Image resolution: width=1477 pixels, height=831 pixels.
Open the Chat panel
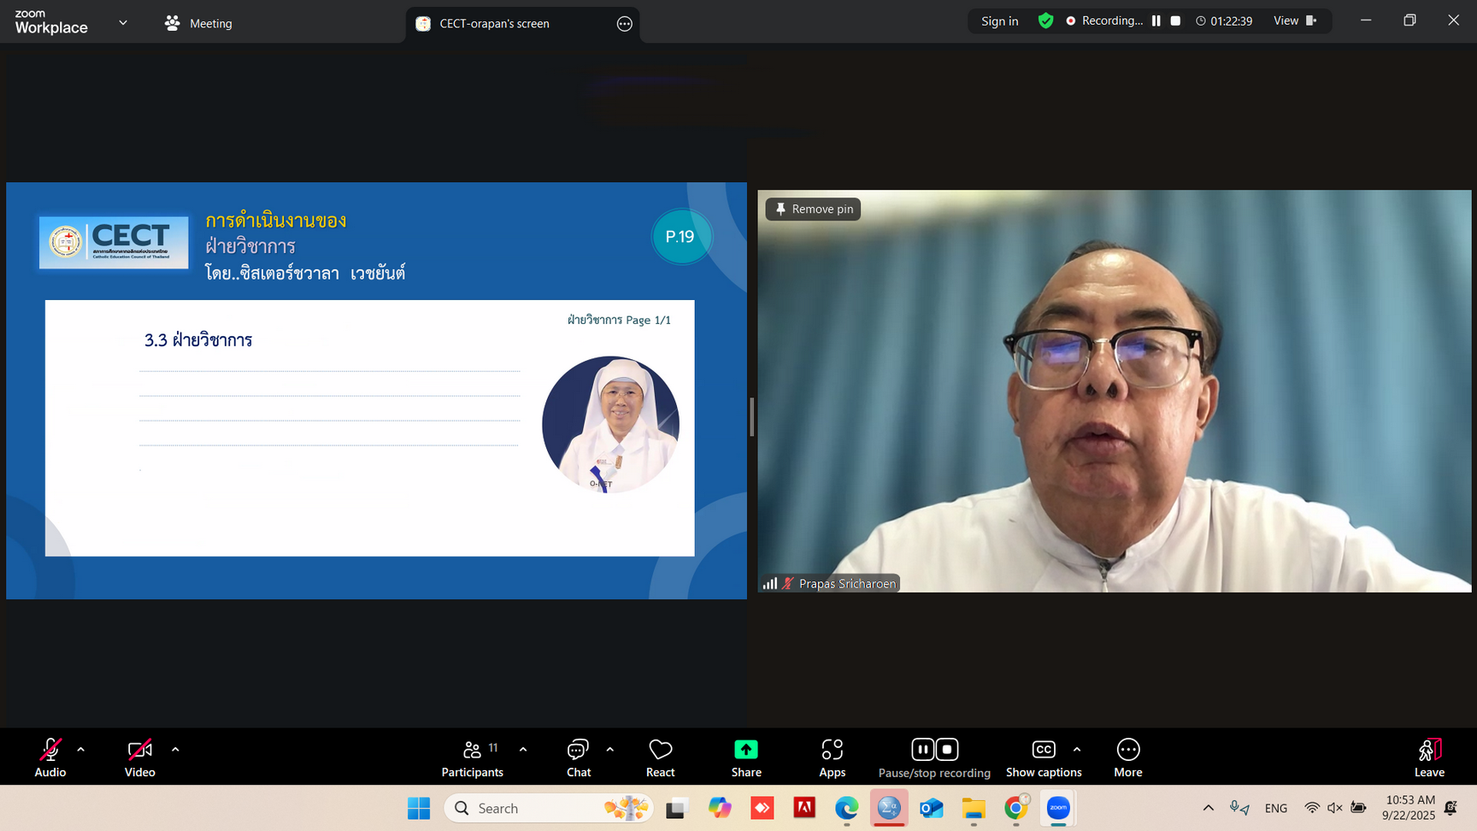click(579, 757)
